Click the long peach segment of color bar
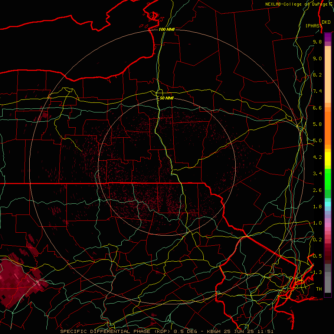334x334 pixels. click(x=328, y=76)
